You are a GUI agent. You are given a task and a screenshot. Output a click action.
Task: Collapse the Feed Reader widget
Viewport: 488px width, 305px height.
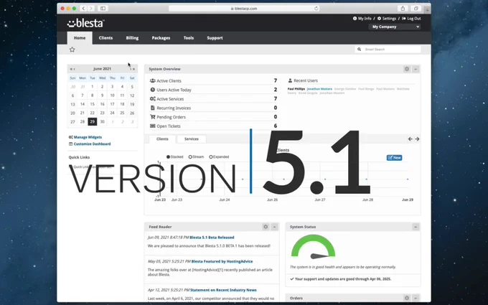pyautogui.click(x=274, y=227)
